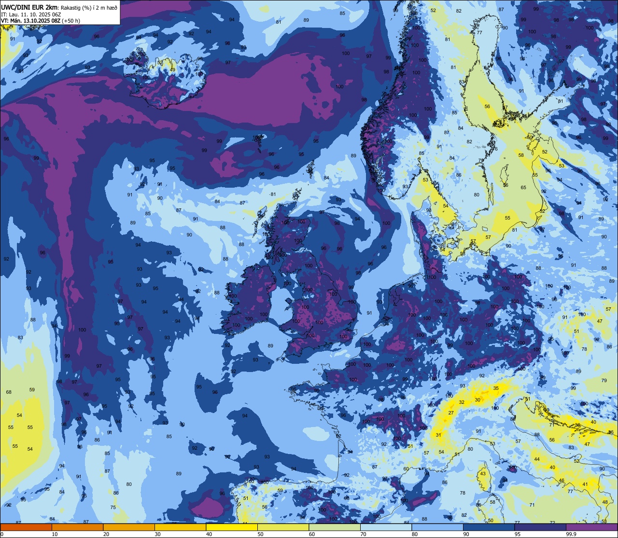The height and width of the screenshot is (538, 618).
Task: Click the 70–80 pale blue legend segment
Action: pyautogui.click(x=386, y=527)
